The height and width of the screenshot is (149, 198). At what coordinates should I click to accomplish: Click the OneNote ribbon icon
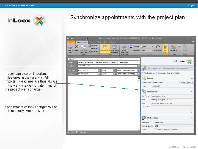point(93,52)
